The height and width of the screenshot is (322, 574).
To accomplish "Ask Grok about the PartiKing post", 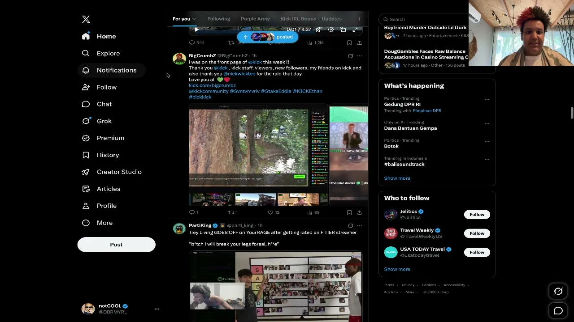I will [350, 226].
